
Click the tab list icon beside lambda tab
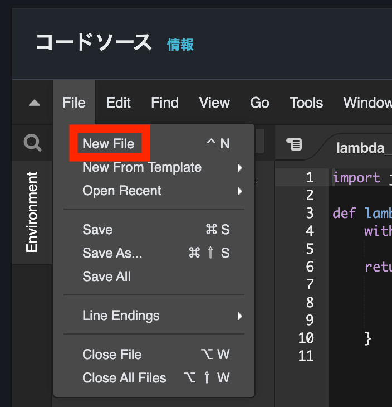tap(294, 144)
